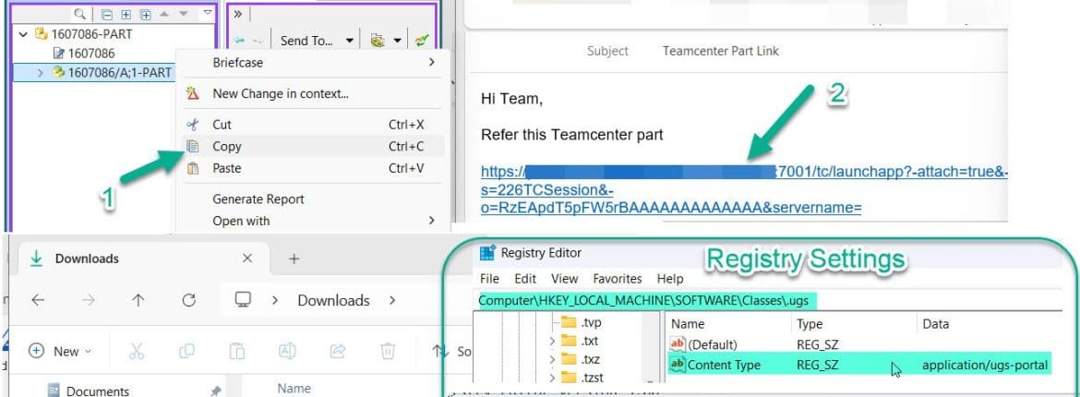Click the grey up arrow in tree toolbar
This screenshot has width=1080, height=397.
(164, 13)
